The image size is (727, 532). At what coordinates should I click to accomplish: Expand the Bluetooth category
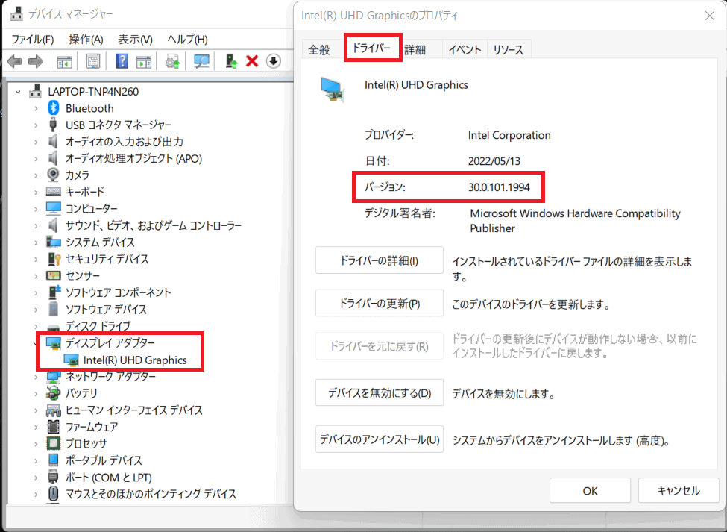(x=35, y=108)
